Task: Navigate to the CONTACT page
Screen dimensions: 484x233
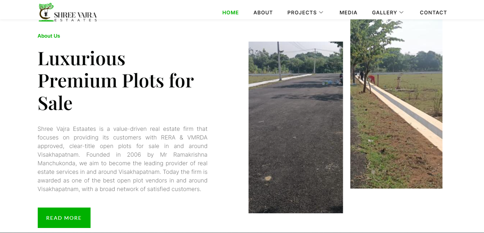Action: click(433, 13)
